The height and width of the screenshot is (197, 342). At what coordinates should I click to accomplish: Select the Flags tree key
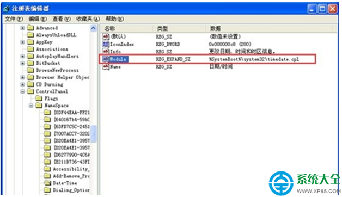(51, 98)
